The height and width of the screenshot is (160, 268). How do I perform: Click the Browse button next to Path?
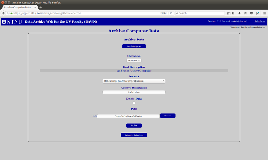tap(167, 116)
